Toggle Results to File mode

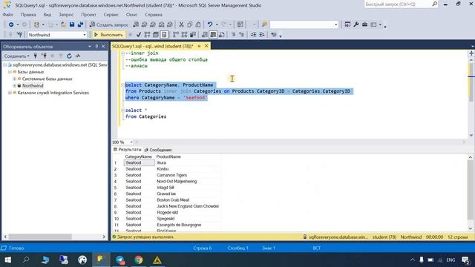pos(221,35)
